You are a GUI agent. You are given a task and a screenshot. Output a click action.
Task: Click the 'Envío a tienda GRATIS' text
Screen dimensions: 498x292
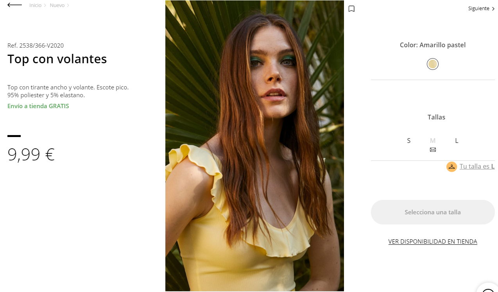(38, 106)
